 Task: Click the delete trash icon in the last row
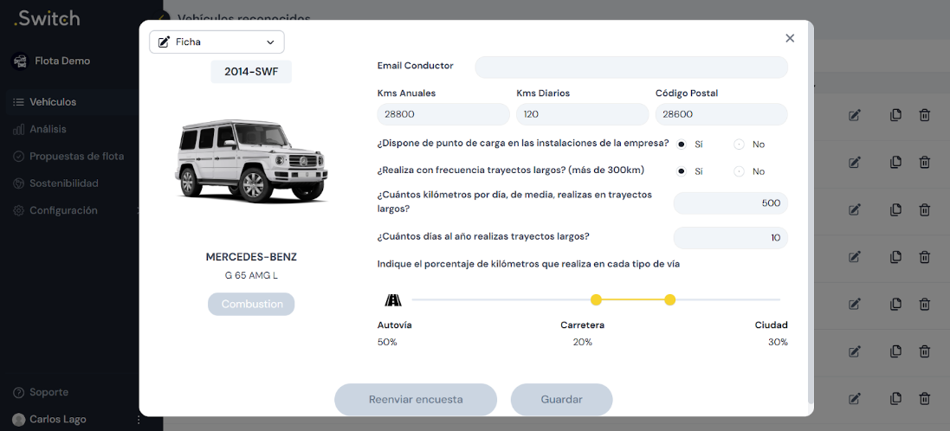click(x=925, y=399)
